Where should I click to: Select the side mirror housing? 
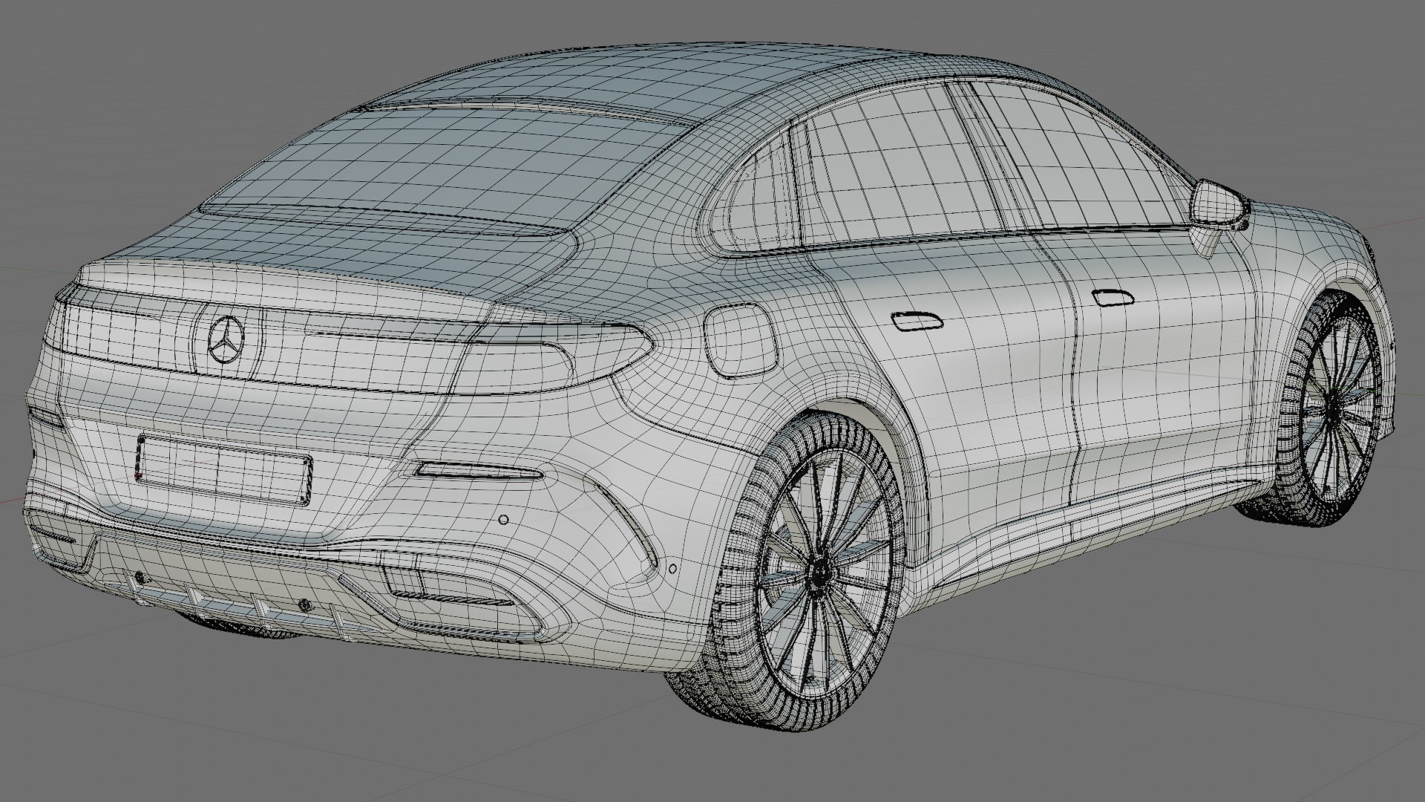[x=1219, y=203]
